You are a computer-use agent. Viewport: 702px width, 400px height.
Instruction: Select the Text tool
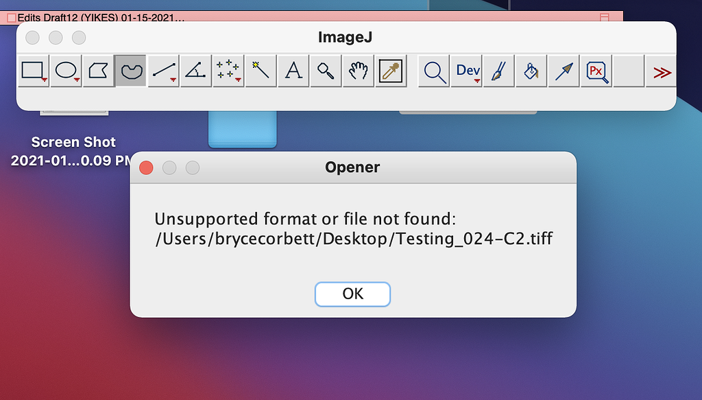pyautogui.click(x=293, y=71)
